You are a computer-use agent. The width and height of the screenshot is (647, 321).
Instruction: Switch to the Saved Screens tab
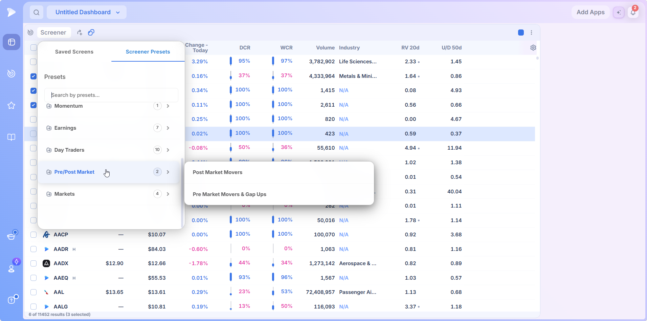point(74,52)
